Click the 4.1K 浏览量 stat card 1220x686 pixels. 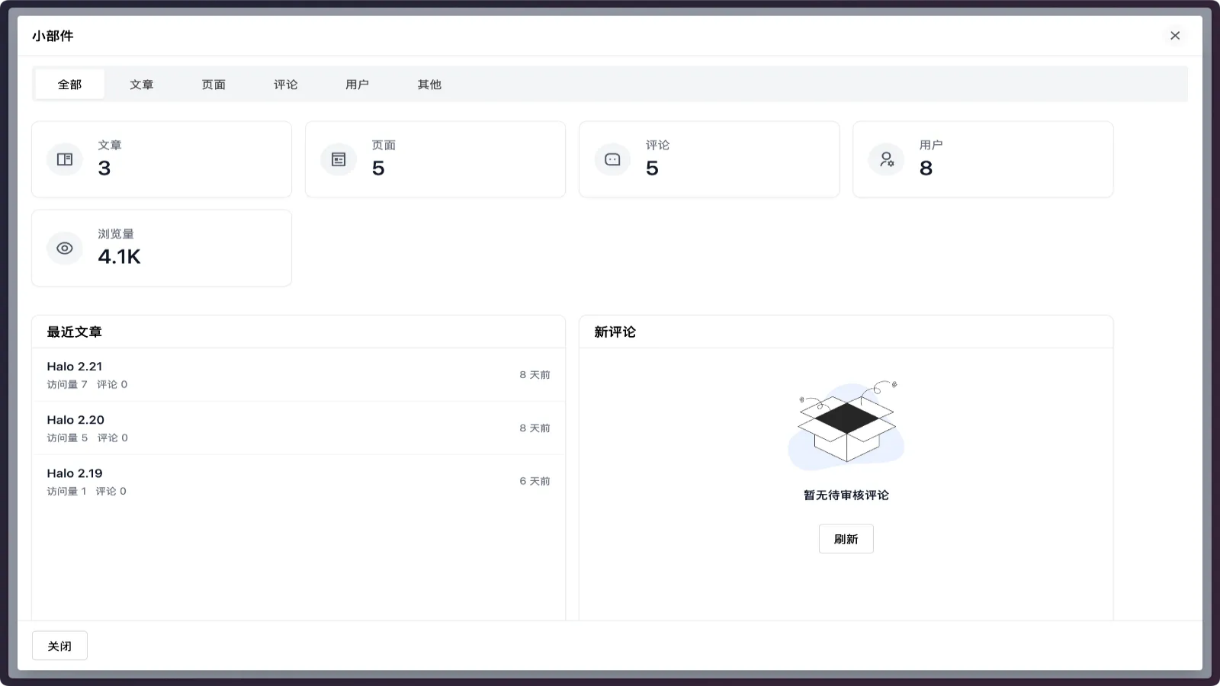click(161, 248)
